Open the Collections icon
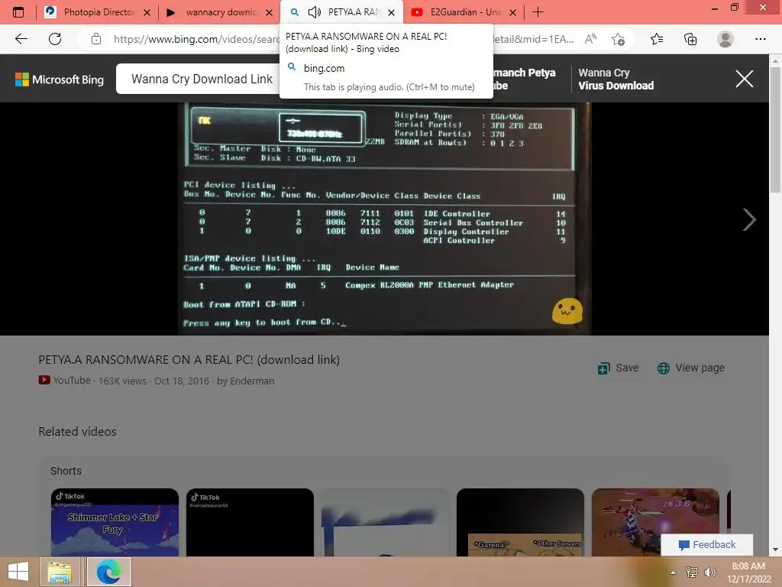 pos(690,39)
